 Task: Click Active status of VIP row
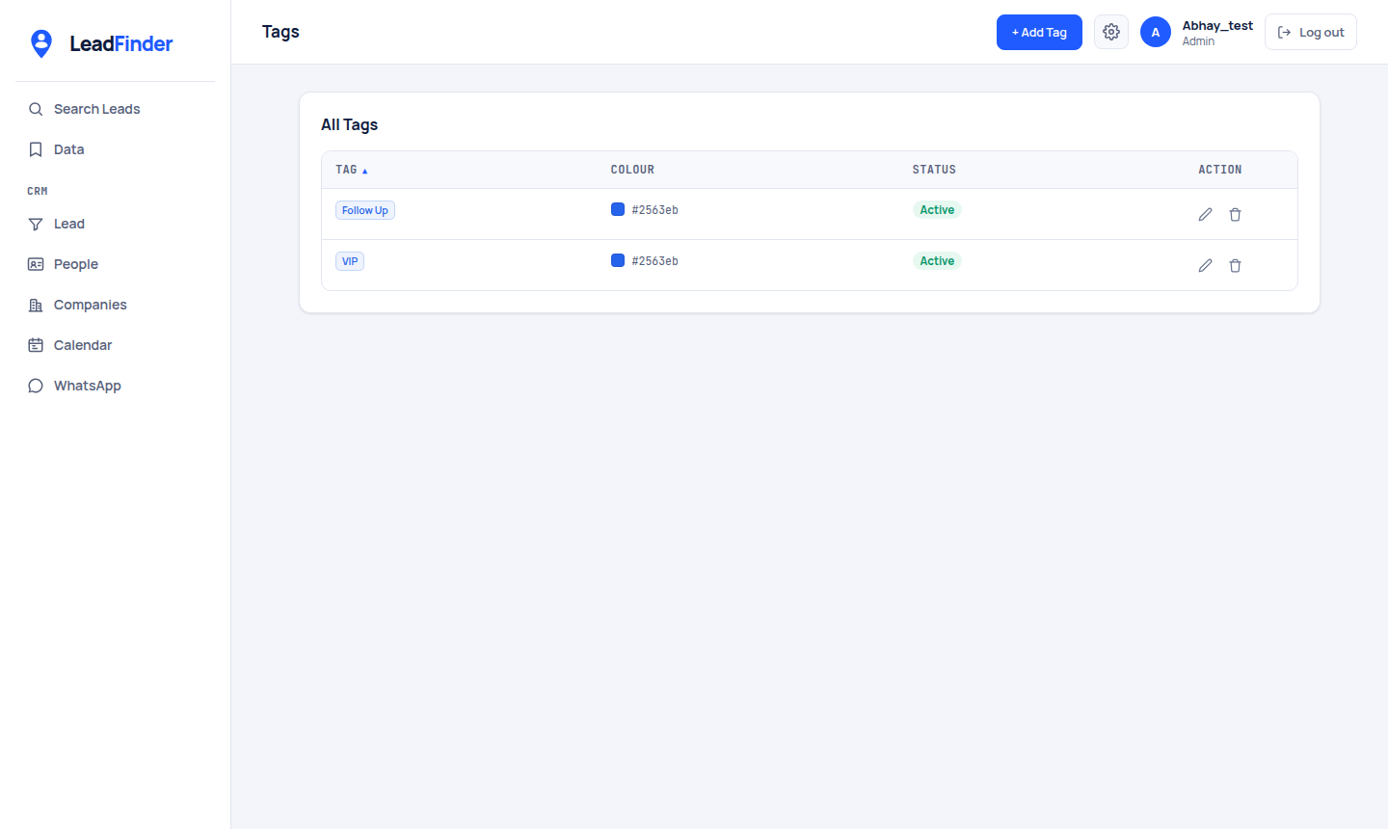click(x=937, y=261)
